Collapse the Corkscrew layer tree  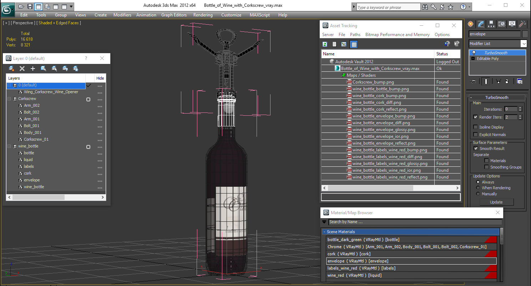coord(9,99)
